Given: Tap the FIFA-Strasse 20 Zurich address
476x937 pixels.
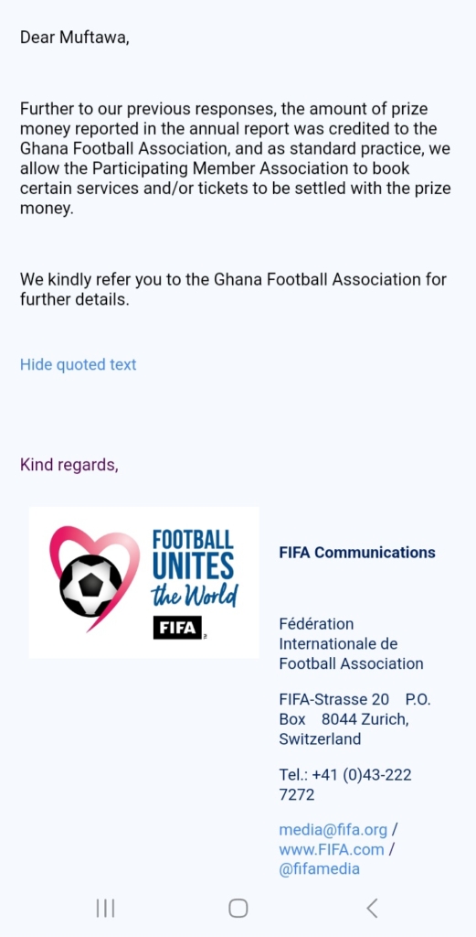Looking at the screenshot, I should coord(354,719).
